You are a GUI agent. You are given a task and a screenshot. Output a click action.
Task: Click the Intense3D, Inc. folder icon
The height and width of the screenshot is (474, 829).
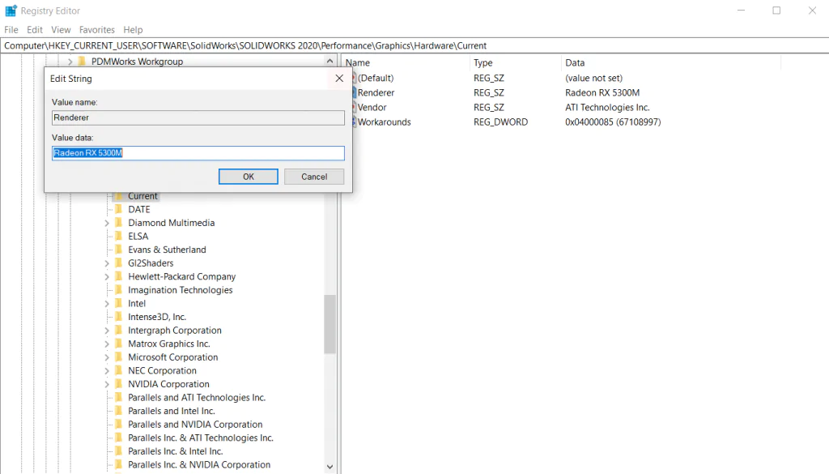pos(118,317)
